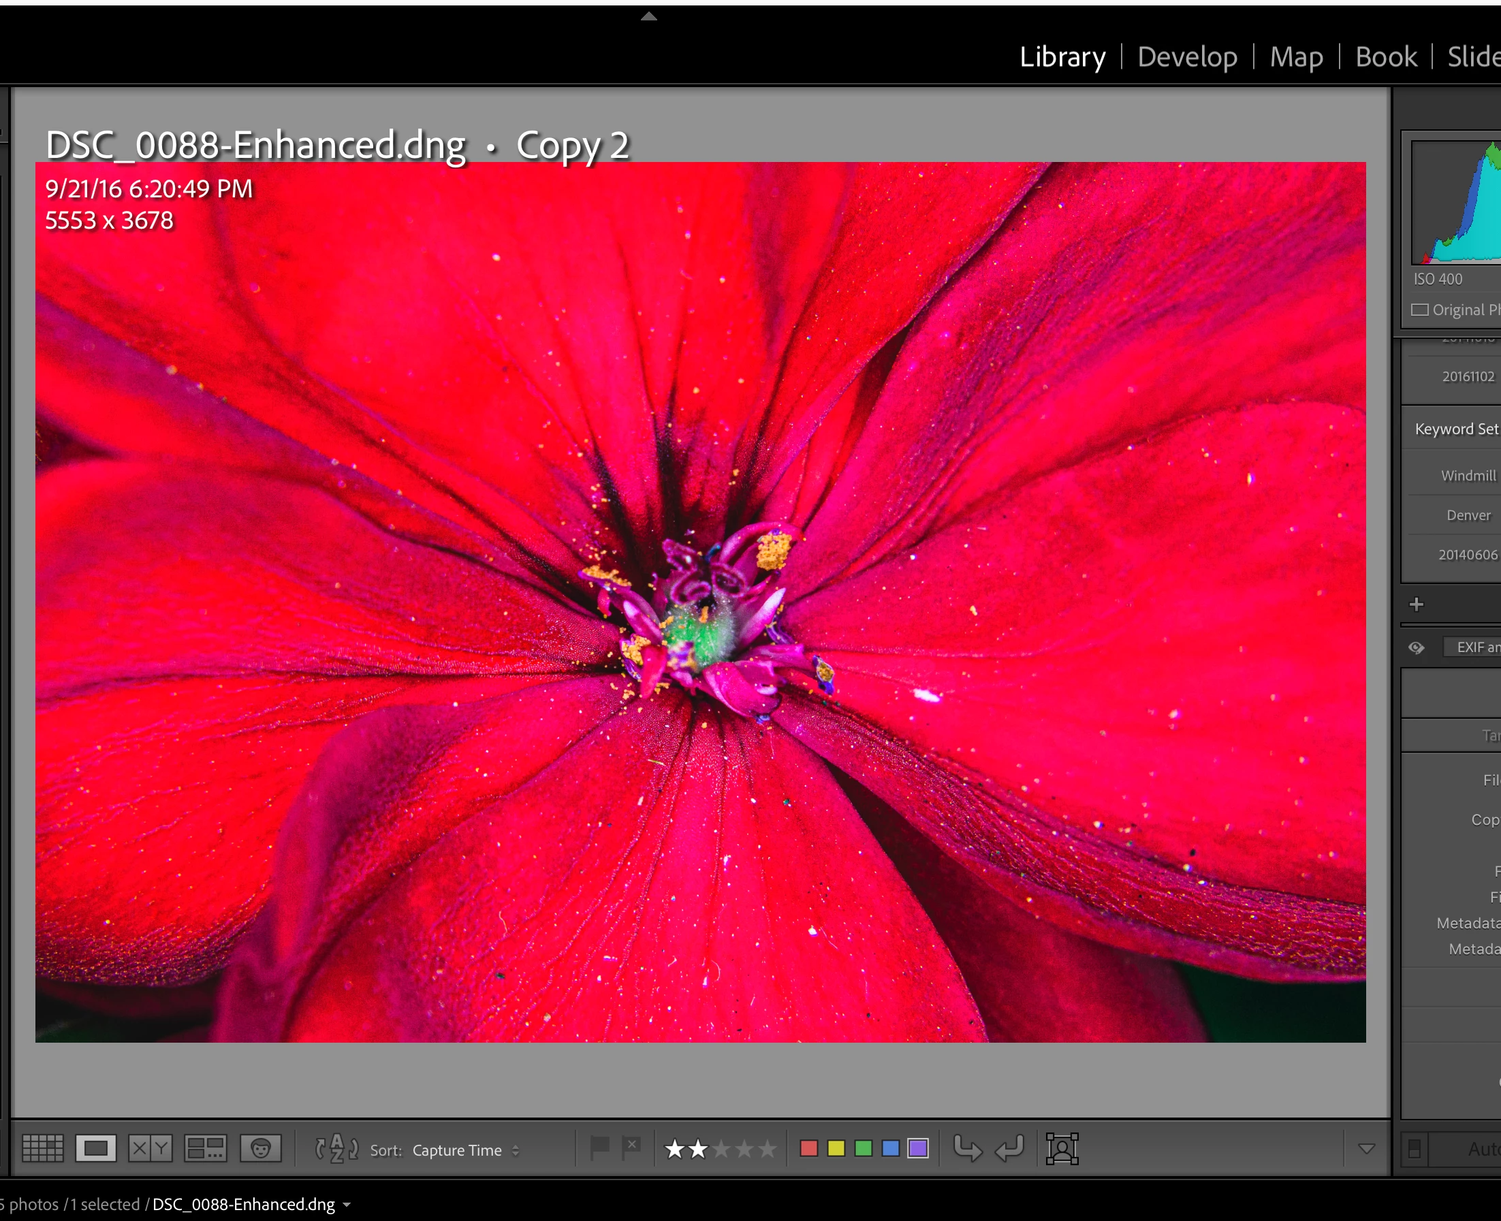Enable the Original Photo checkbox

click(1420, 310)
